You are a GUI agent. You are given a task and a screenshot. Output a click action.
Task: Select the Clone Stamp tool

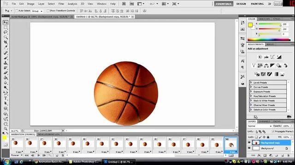(x=6, y=63)
